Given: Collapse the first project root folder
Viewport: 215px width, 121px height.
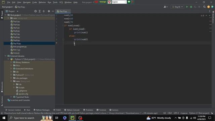Looking at the screenshot, I should coord(5,15).
